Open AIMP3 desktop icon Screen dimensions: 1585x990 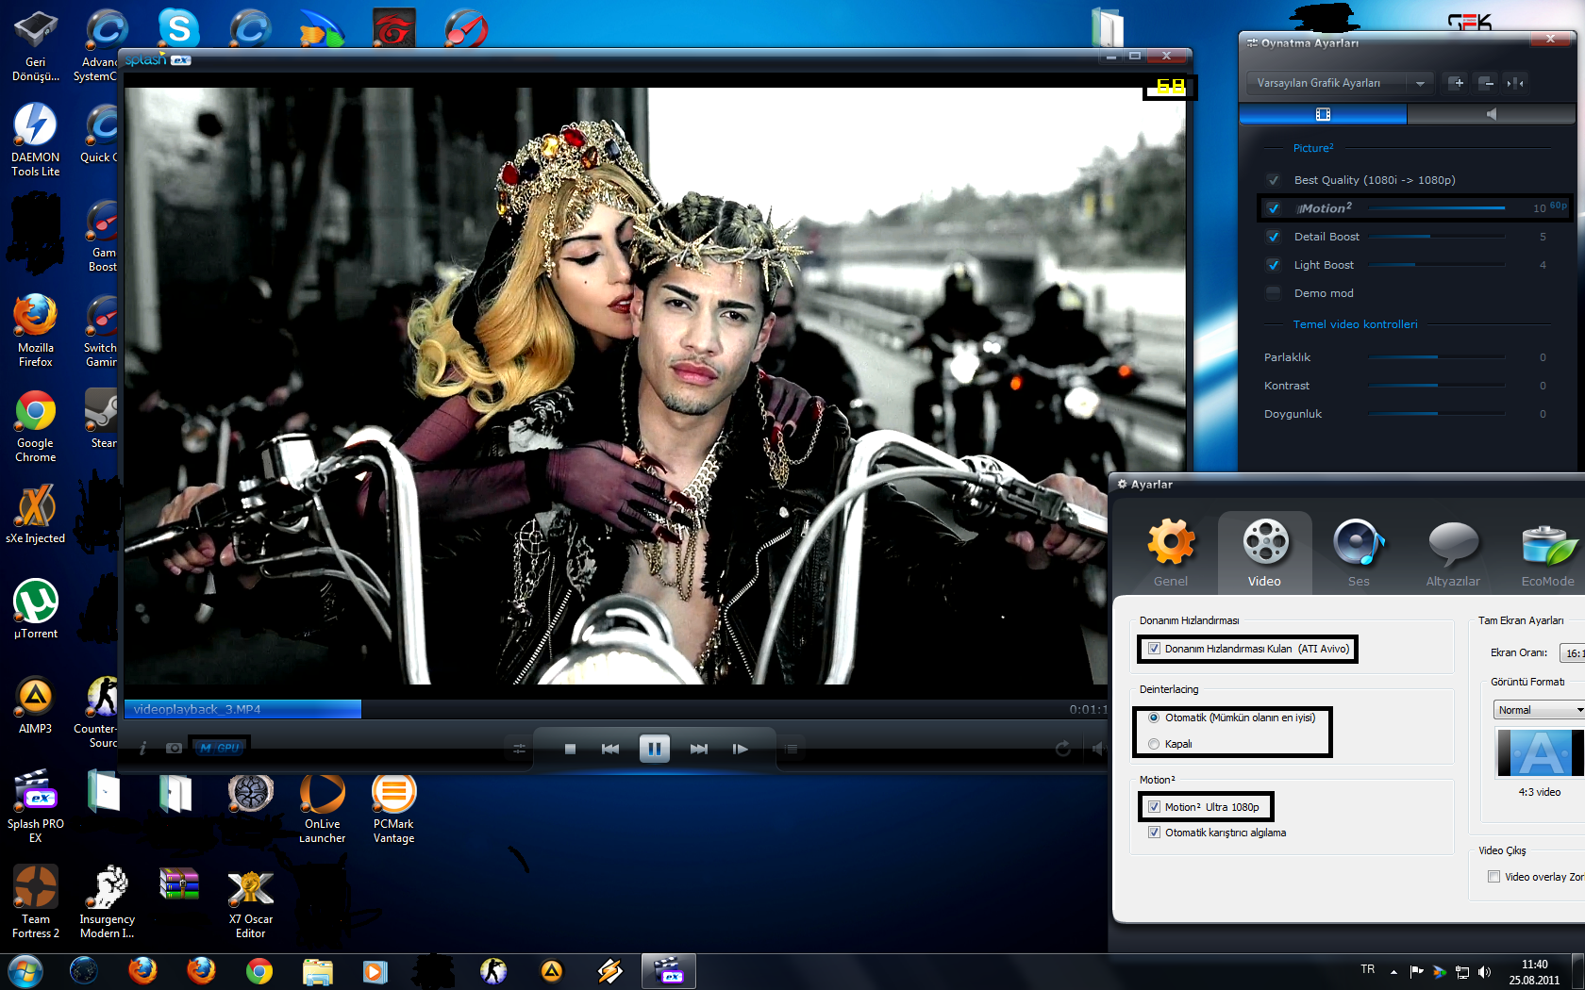(36, 705)
